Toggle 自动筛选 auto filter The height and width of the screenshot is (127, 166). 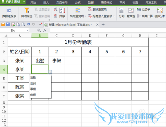pyautogui.click(x=27, y=13)
